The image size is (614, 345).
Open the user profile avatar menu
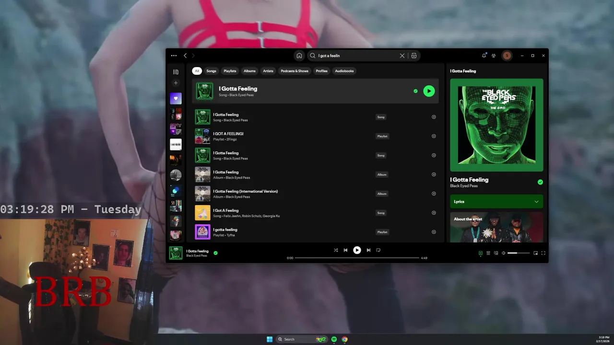tap(507, 56)
